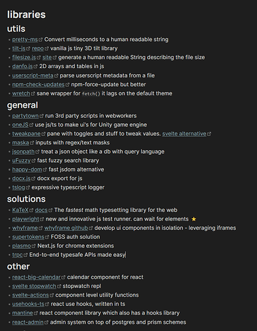Open the svelte stopwatch link

tap(34, 286)
